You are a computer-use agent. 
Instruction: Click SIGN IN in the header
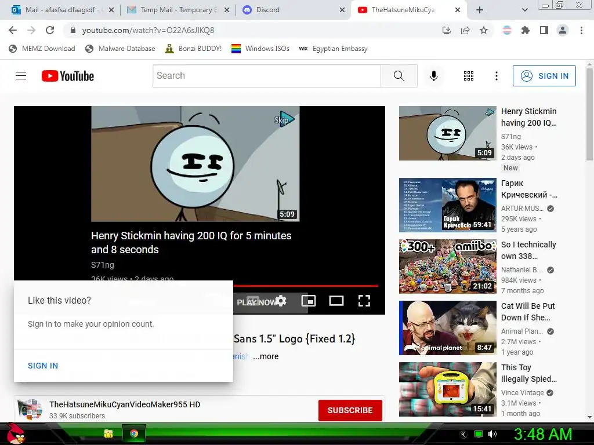click(544, 76)
